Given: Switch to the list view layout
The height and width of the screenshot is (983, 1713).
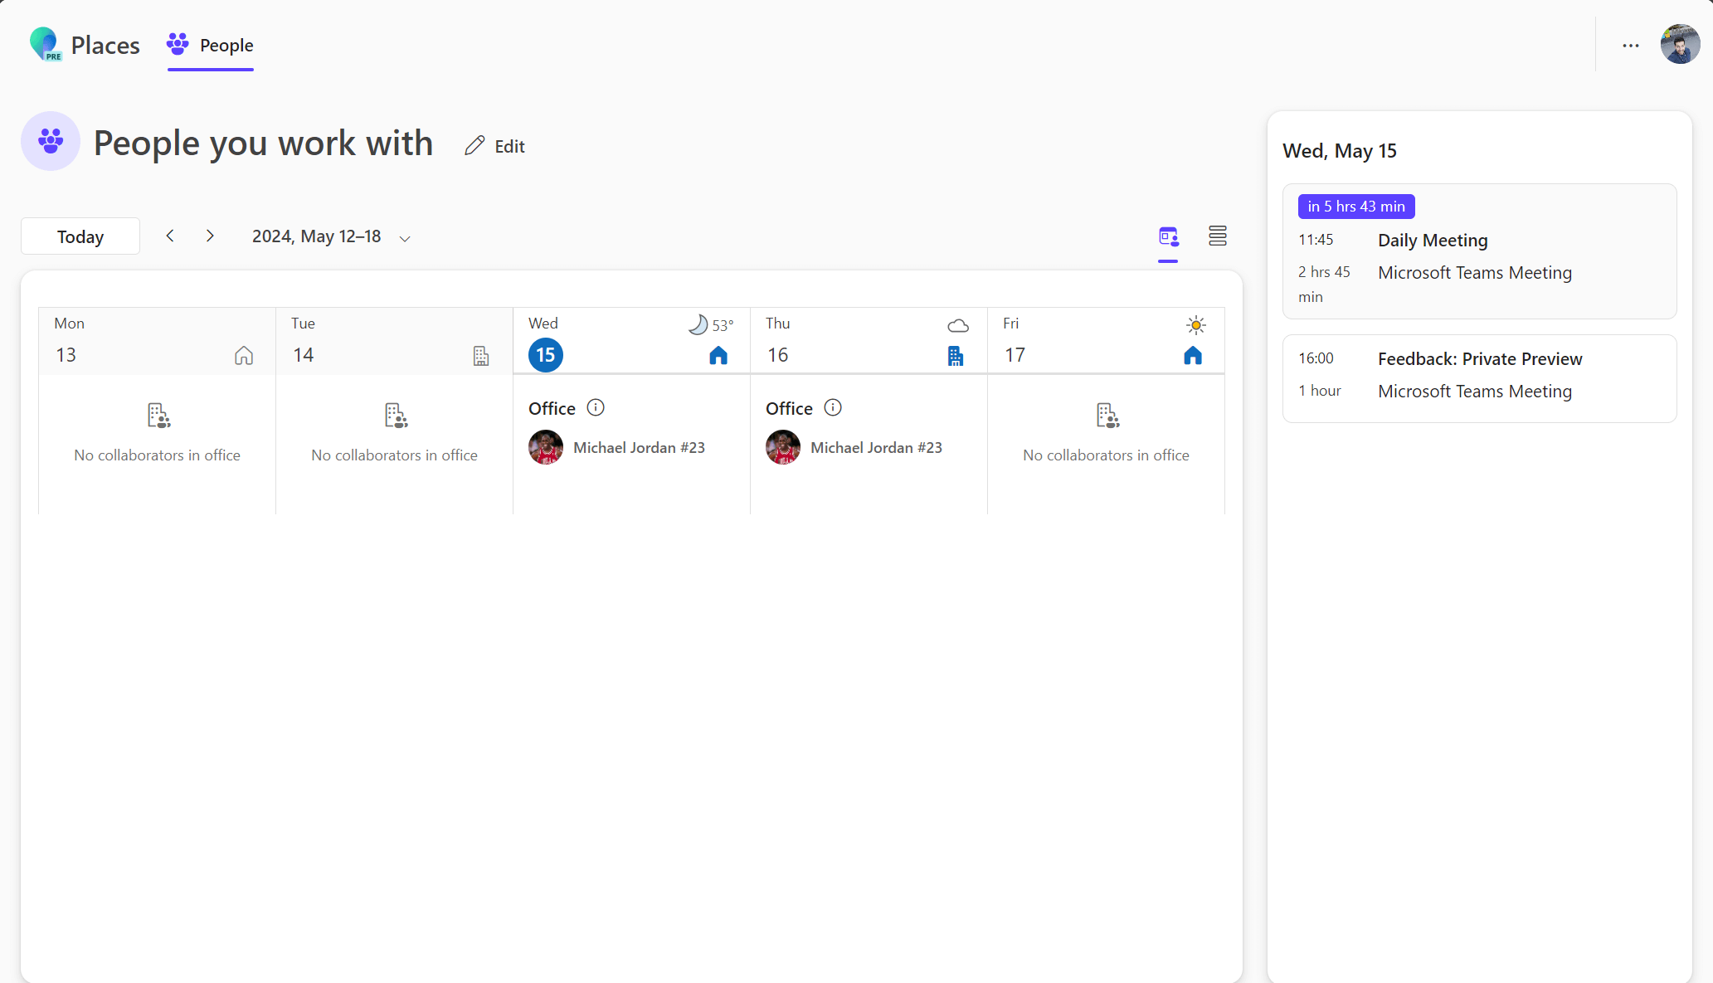Looking at the screenshot, I should [1217, 236].
